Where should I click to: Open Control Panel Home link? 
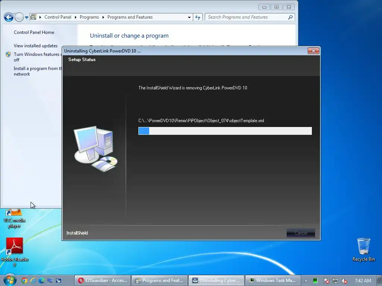[x=34, y=32]
